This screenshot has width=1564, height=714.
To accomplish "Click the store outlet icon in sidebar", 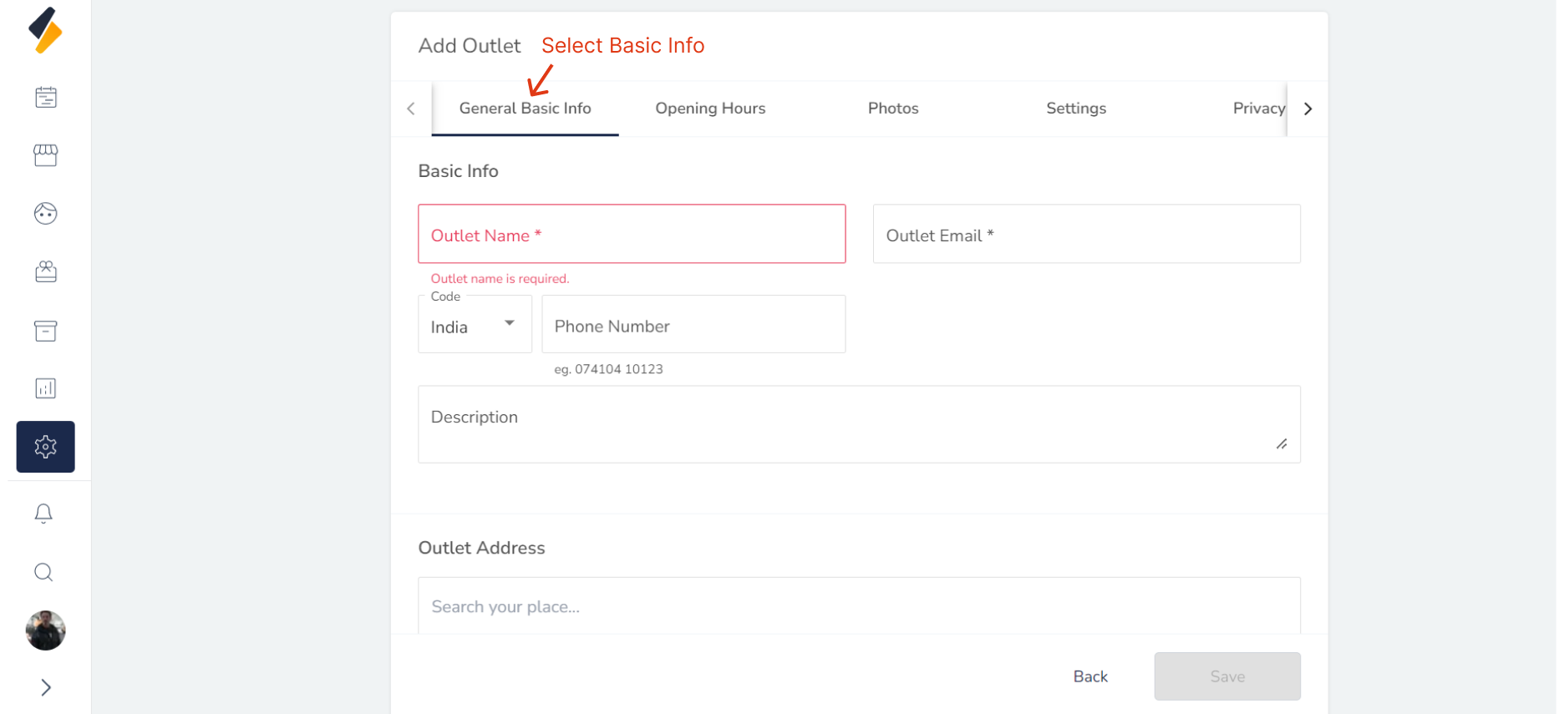I will 46,155.
